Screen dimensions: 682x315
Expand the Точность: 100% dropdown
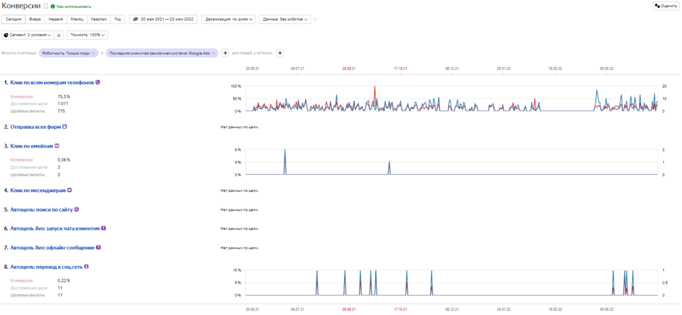[x=87, y=35]
